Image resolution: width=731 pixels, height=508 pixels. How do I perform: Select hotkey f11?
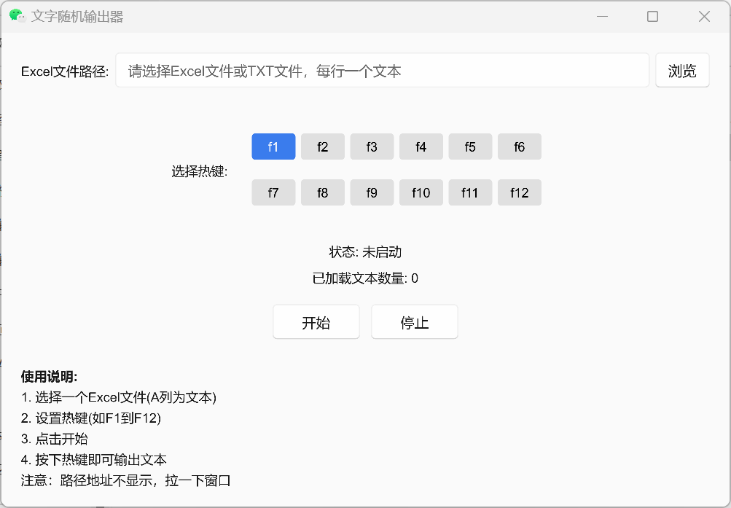(x=470, y=192)
